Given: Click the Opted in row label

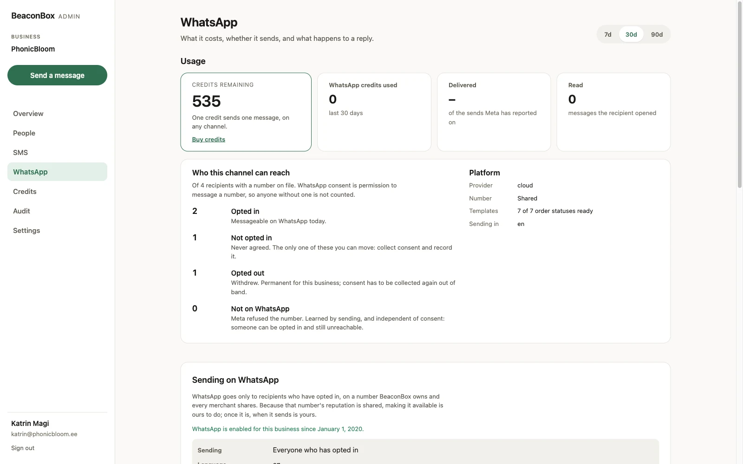Looking at the screenshot, I should [245, 211].
